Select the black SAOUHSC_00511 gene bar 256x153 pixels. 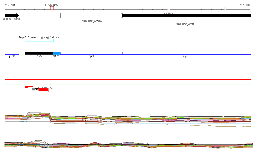coord(186,16)
